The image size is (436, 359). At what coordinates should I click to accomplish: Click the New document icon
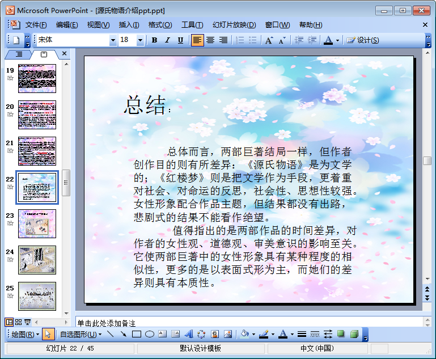(16, 40)
